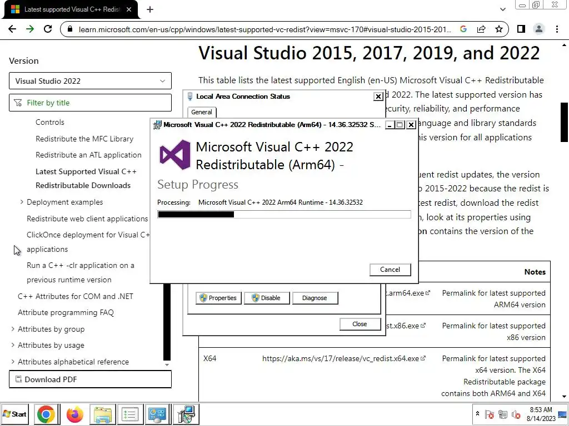Click the show desktop icon in tray corner
Image resolution: width=569 pixels, height=426 pixels.
[x=563, y=414]
